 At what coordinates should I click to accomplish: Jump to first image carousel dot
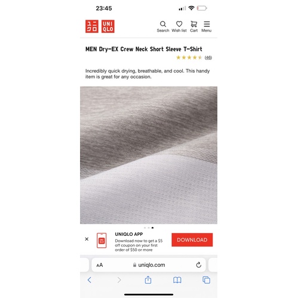(x=145, y=228)
